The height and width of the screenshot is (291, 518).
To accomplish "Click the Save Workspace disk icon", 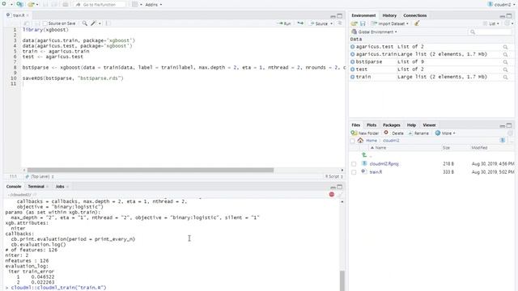I will (363, 23).
